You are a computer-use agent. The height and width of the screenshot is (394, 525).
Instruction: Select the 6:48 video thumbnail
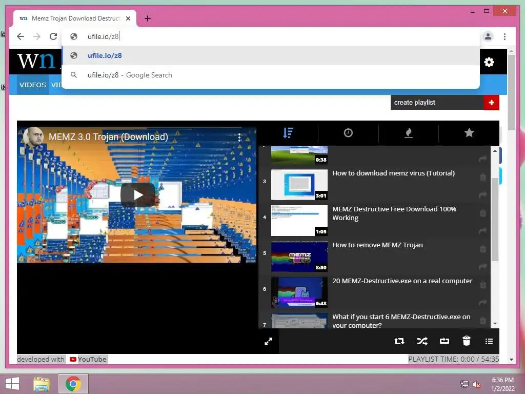pyautogui.click(x=299, y=292)
